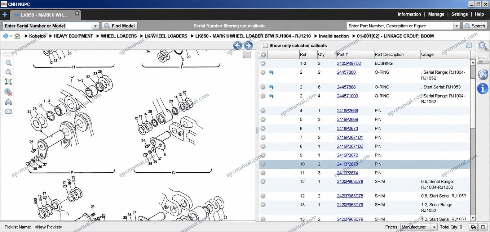490x232 pixels.
Task: Open the home breadcrumb history arrow
Action: point(11,36)
